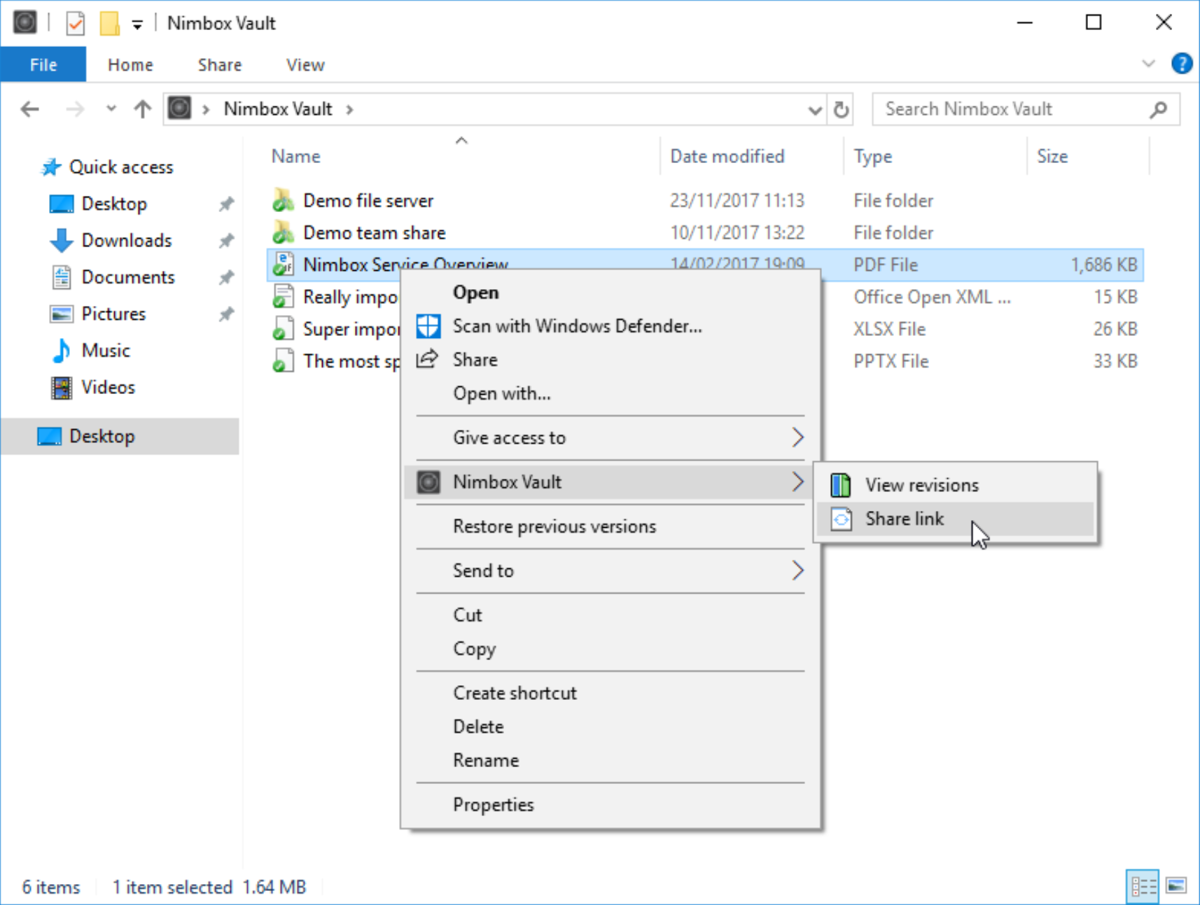Select the highlighted Desktop tree item
The image size is (1200, 905).
tap(120, 436)
